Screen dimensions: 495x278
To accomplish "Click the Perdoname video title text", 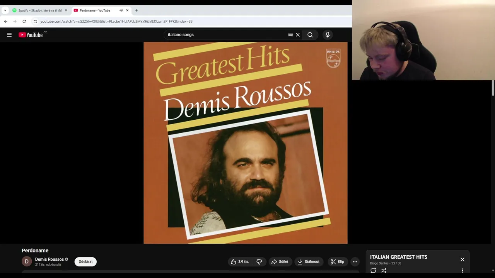I will [35, 251].
